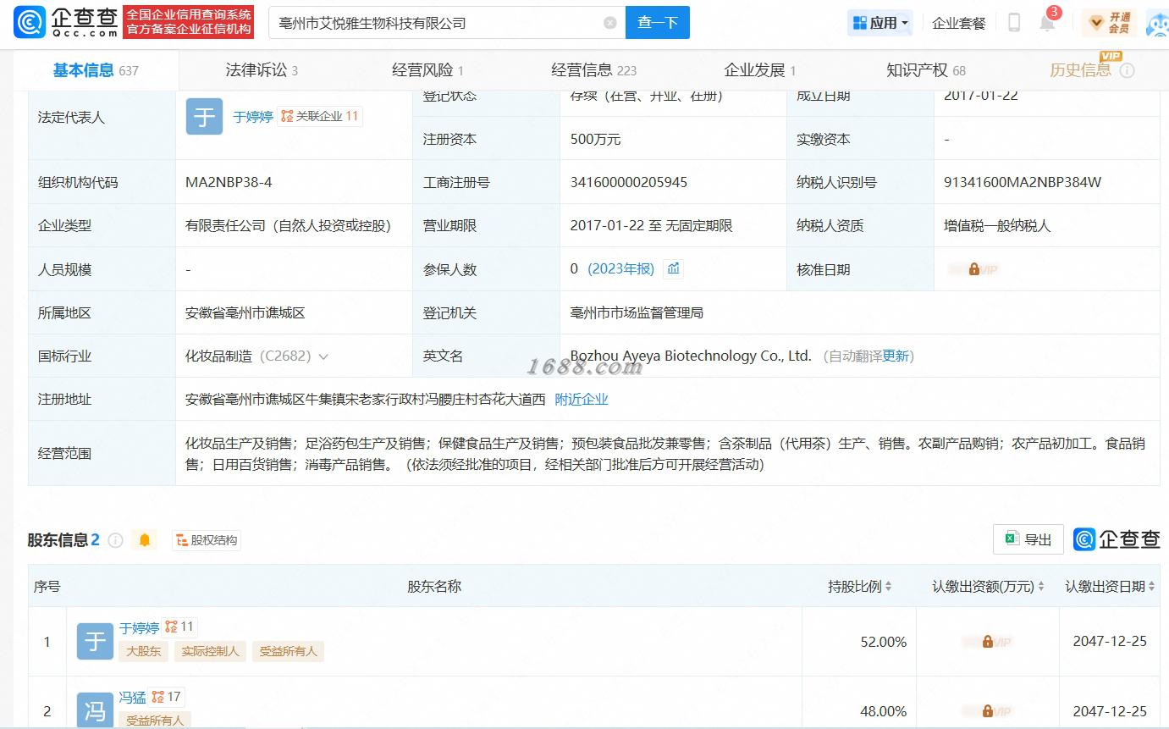Screen dimensions: 1169x729
Task: Open the 经营信息 tab
Action: click(x=593, y=71)
